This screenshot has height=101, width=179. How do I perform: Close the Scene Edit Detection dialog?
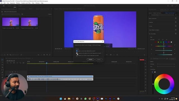click(103, 41)
